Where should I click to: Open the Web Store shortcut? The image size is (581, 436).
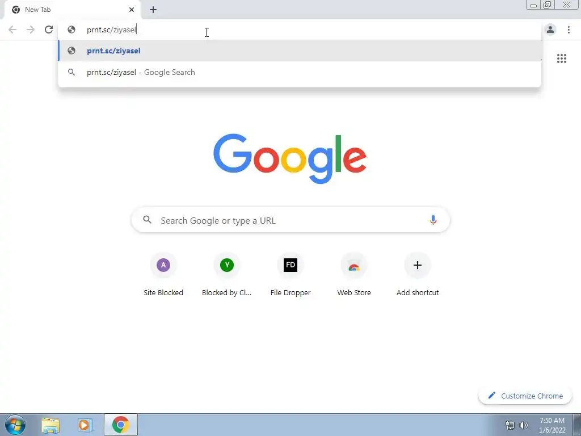coord(354,275)
